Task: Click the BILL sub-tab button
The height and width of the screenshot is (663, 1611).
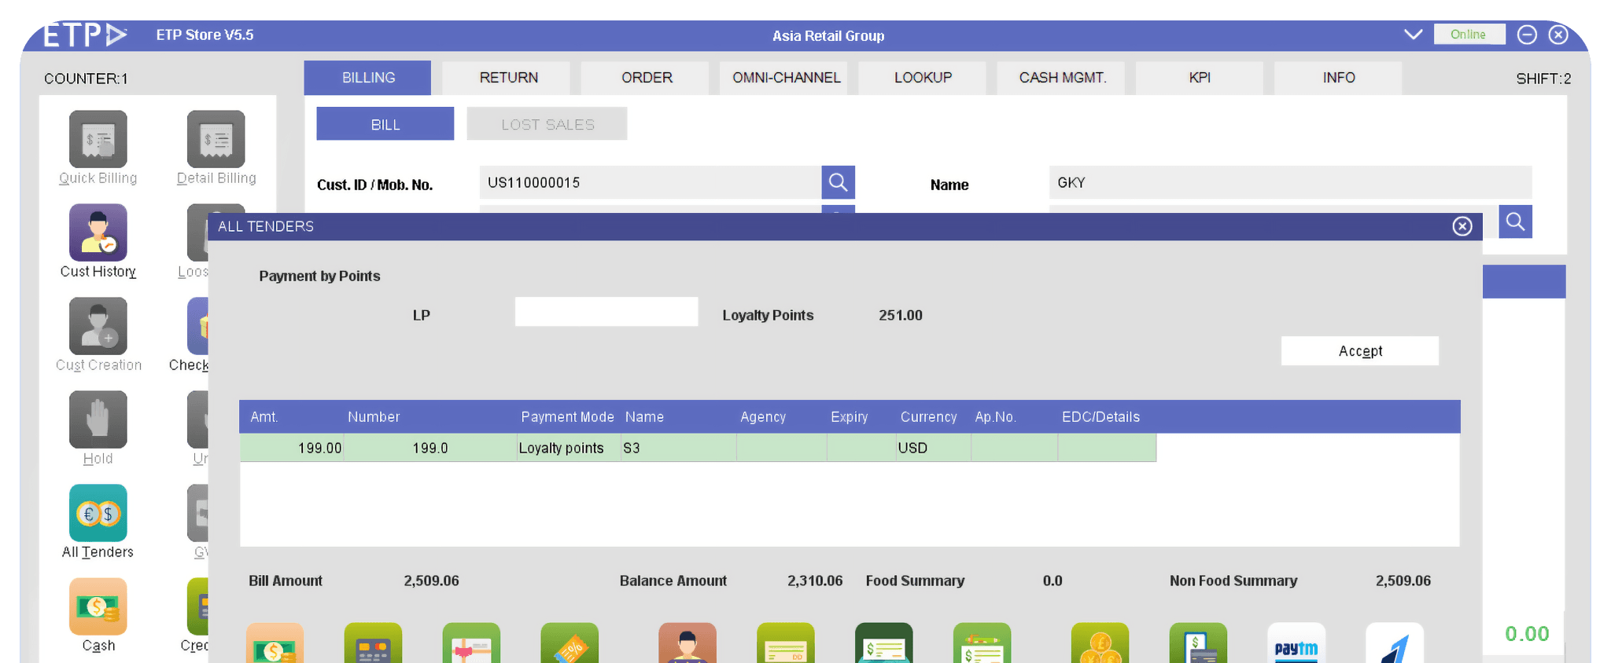Action: [385, 124]
